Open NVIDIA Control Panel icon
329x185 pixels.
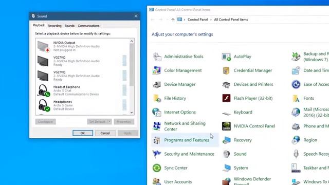[x=226, y=126]
